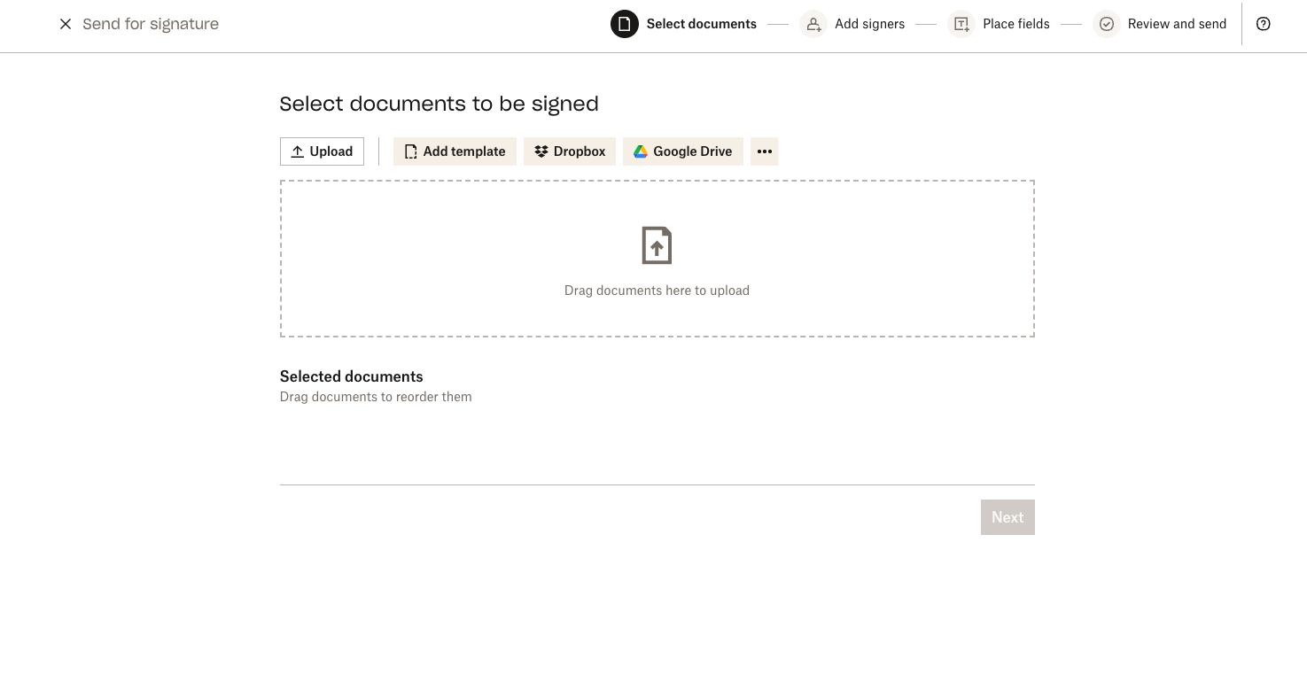Click the Review and send checkmark icon
The width and height of the screenshot is (1307, 682).
pyautogui.click(x=1107, y=24)
